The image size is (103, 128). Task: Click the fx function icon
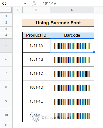34,4
